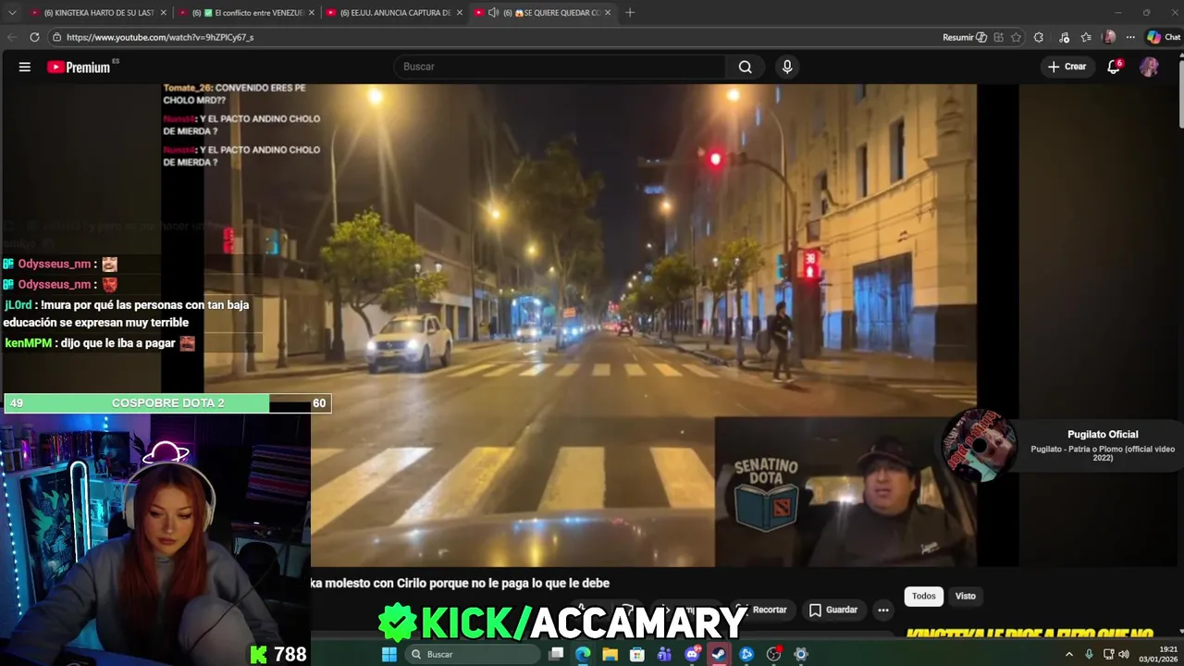Open the Crear button
This screenshot has height=666, width=1184.
pos(1067,67)
